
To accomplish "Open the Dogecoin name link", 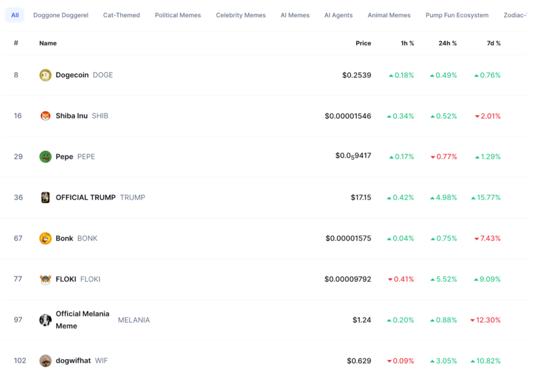I will point(72,75).
